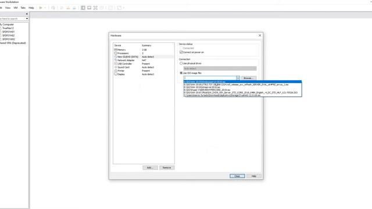The height and width of the screenshot is (209, 372).
Task: Toggle the Show Library toolbar icon
Action: tap(83, 8)
